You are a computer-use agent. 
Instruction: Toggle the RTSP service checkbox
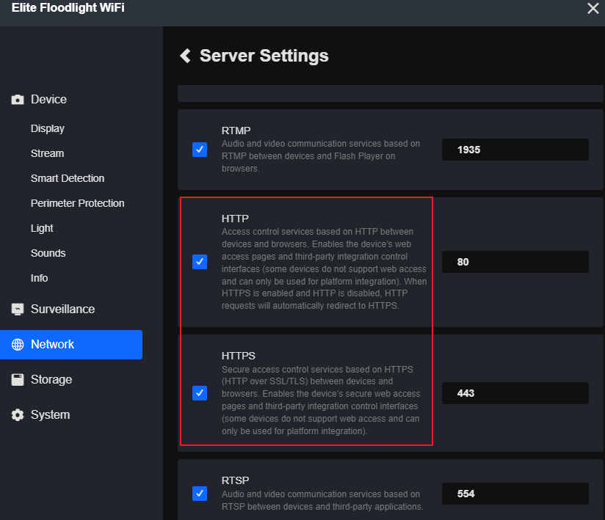pyautogui.click(x=200, y=494)
